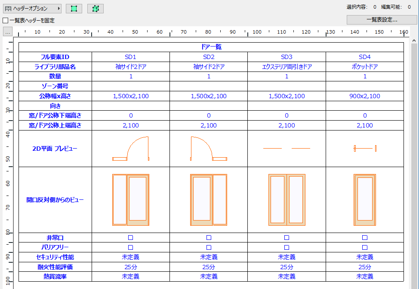Select SD2's 1,500x2,100 width-height cell
The image size is (419, 289).
tap(209, 96)
